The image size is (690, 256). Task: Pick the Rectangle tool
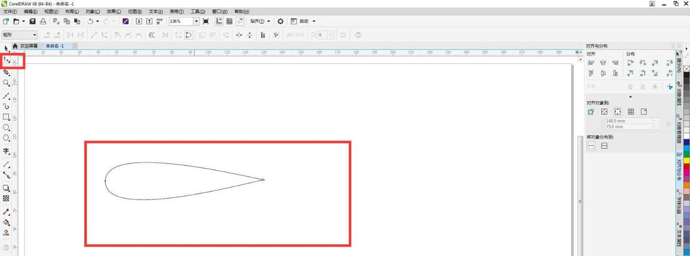click(6, 117)
